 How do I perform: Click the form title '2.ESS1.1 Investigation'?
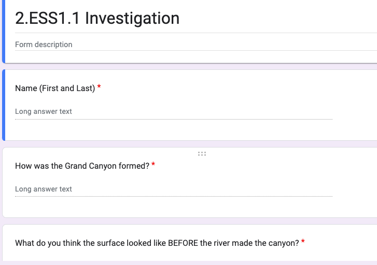pos(97,18)
